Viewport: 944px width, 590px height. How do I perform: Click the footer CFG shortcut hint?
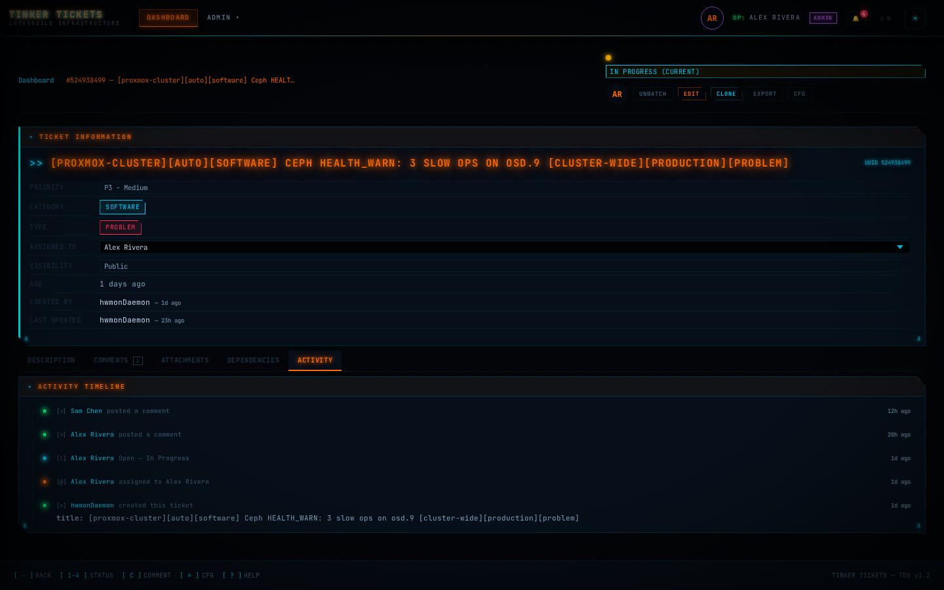[x=197, y=576]
